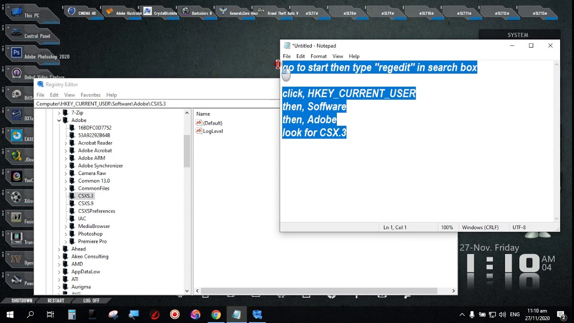Switch to Registry Editor via taskbar icon
Image resolution: width=574 pixels, height=323 pixels.
(257, 314)
